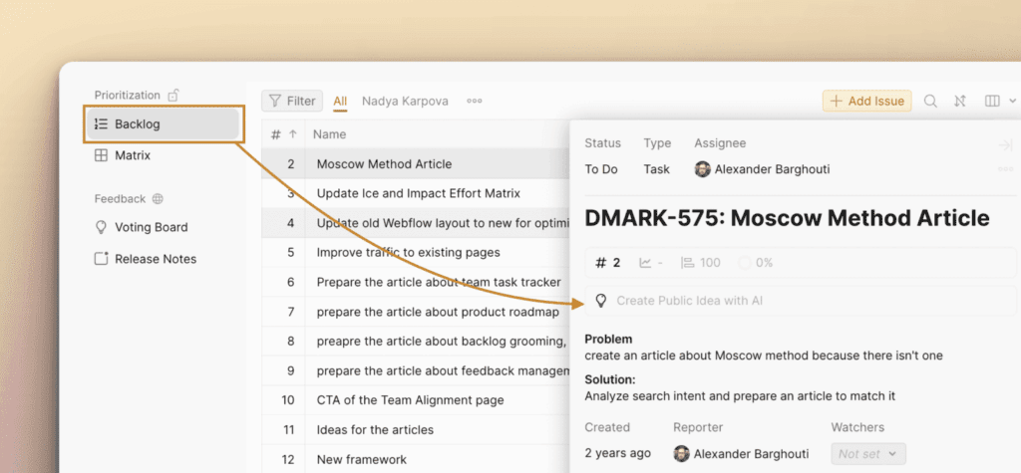This screenshot has width=1021, height=473.
Task: Open the more views ellipsis after Nadya Karpova
Action: [475, 101]
